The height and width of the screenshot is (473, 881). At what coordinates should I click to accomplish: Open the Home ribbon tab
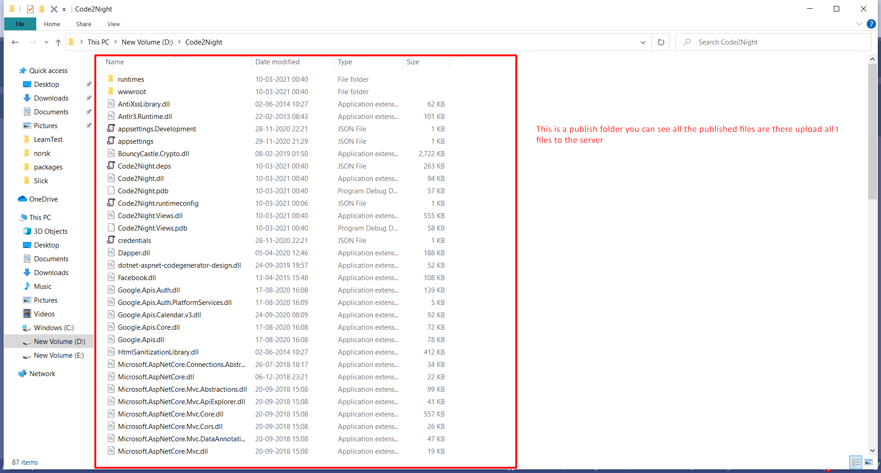coord(52,24)
